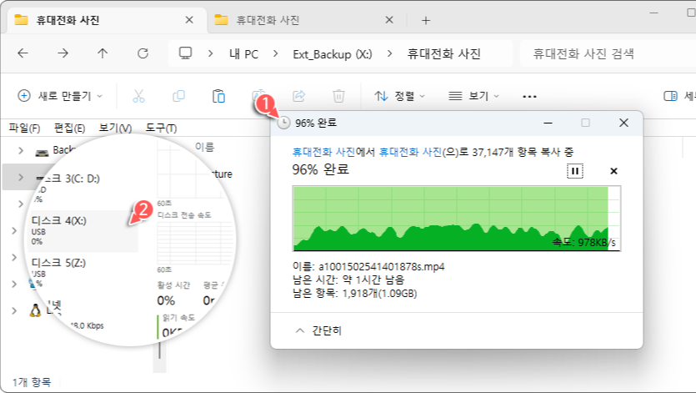Image resolution: width=696 pixels, height=393 pixels.
Task: Click 휴대전화 사진 breadcrumb in address bar
Action: click(444, 54)
